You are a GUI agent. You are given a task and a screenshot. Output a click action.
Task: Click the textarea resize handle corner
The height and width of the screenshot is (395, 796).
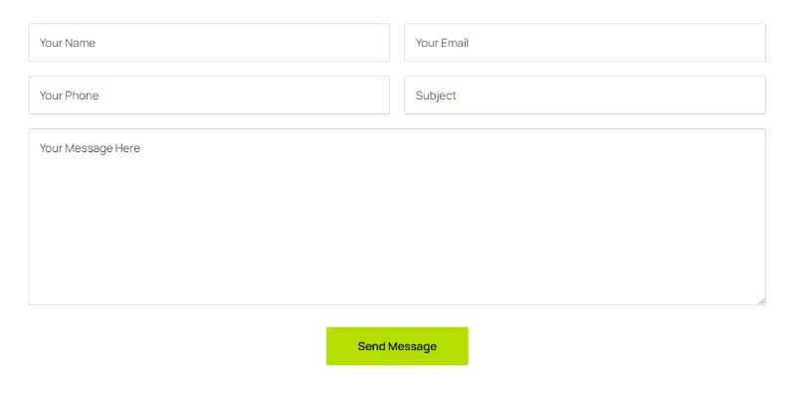pyautogui.click(x=762, y=301)
